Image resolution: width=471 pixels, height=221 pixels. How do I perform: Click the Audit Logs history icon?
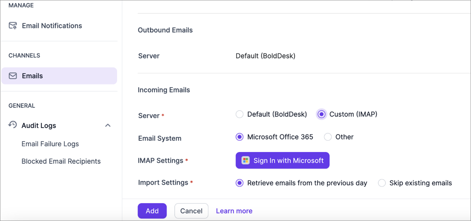point(12,125)
